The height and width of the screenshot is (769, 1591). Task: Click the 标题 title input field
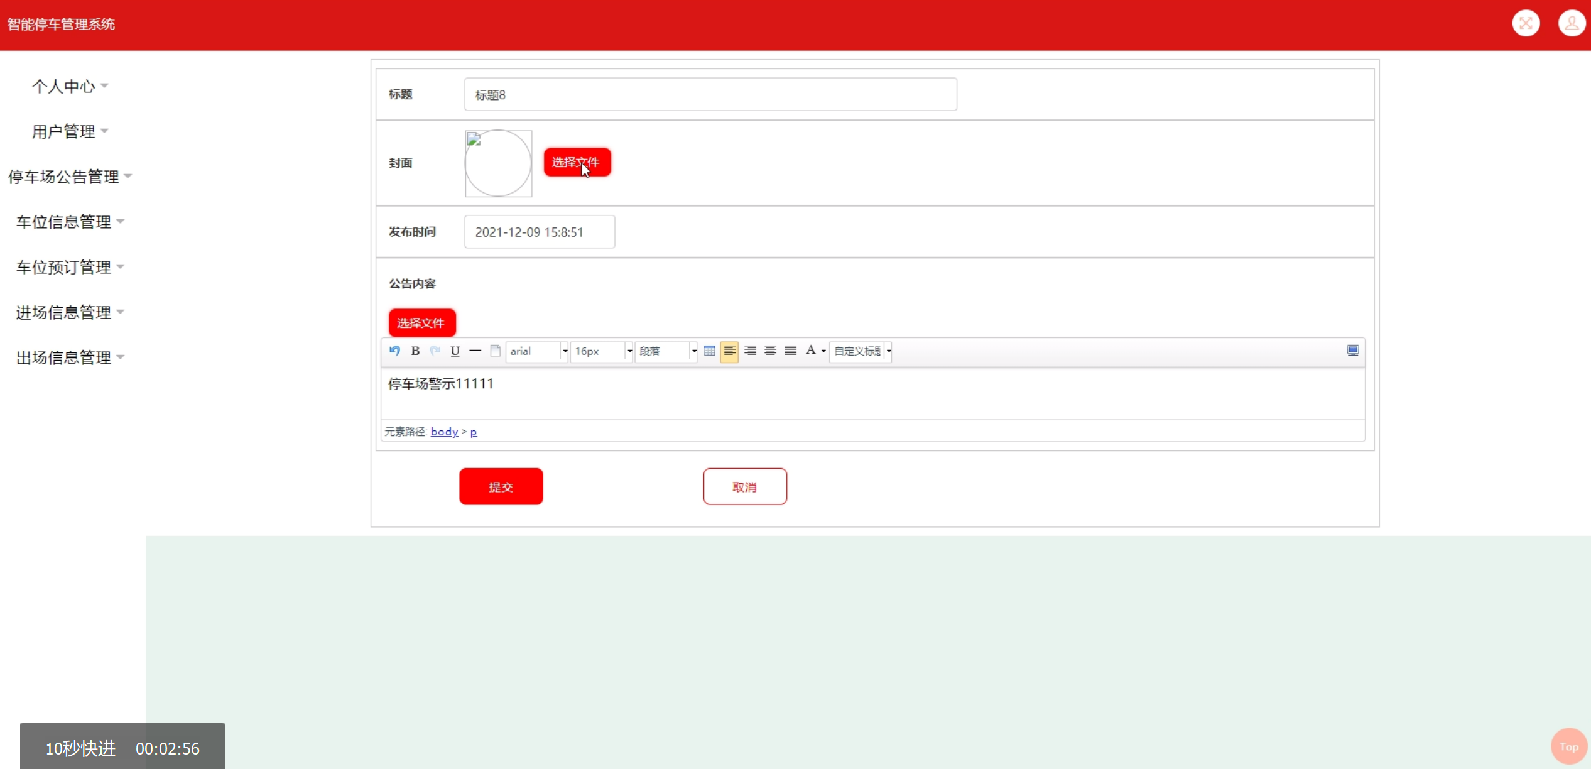[710, 94]
